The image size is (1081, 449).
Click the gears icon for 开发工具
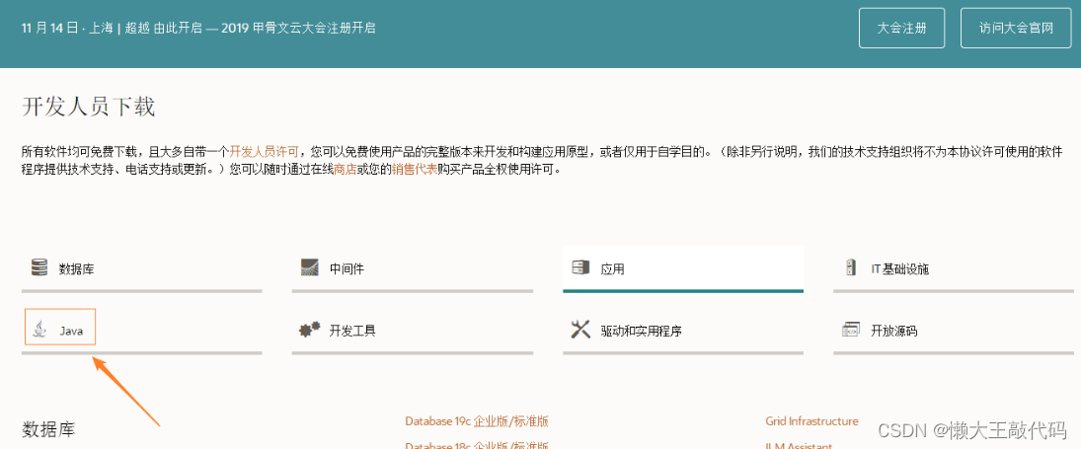310,330
